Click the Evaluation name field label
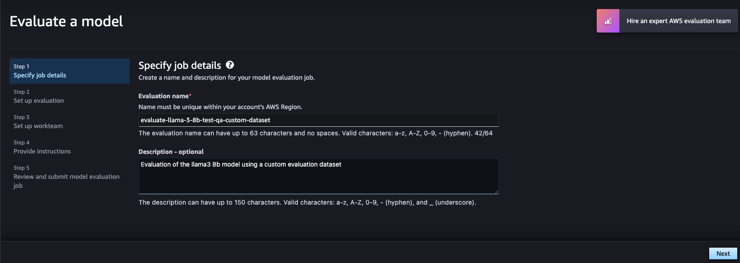Screen dimensions: 740x263 (165, 96)
